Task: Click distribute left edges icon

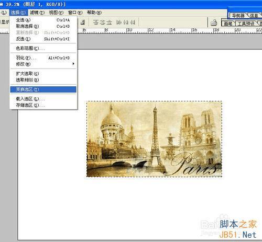Action: pos(119,22)
